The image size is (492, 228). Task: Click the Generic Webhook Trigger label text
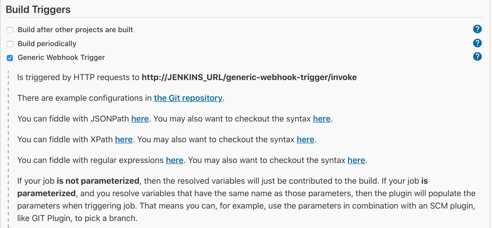click(61, 58)
